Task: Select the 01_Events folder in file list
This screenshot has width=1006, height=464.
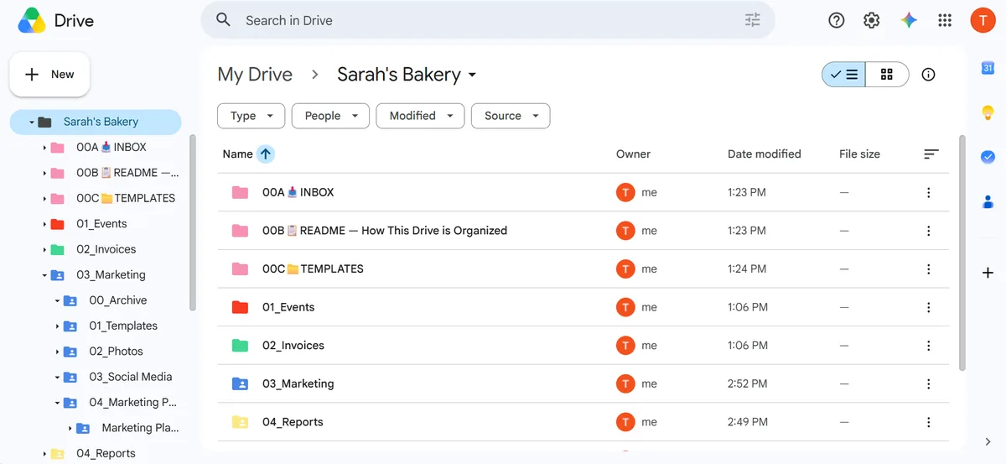Action: click(585, 308)
